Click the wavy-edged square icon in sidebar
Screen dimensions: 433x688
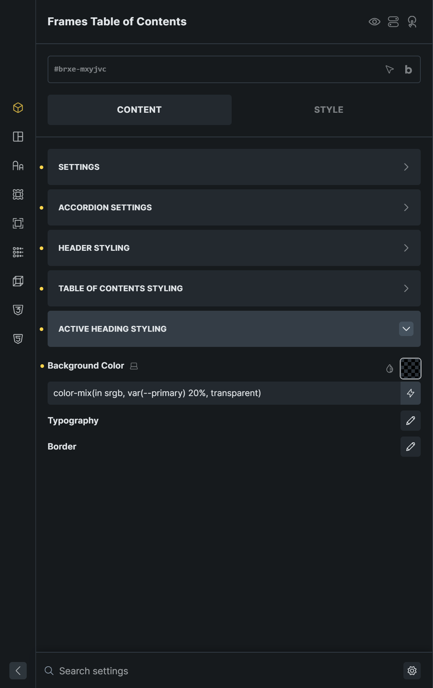[18, 194]
